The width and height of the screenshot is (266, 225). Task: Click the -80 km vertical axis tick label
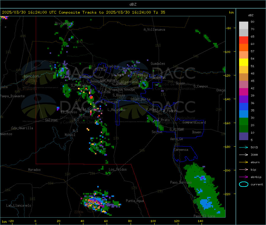pos(228,28)
